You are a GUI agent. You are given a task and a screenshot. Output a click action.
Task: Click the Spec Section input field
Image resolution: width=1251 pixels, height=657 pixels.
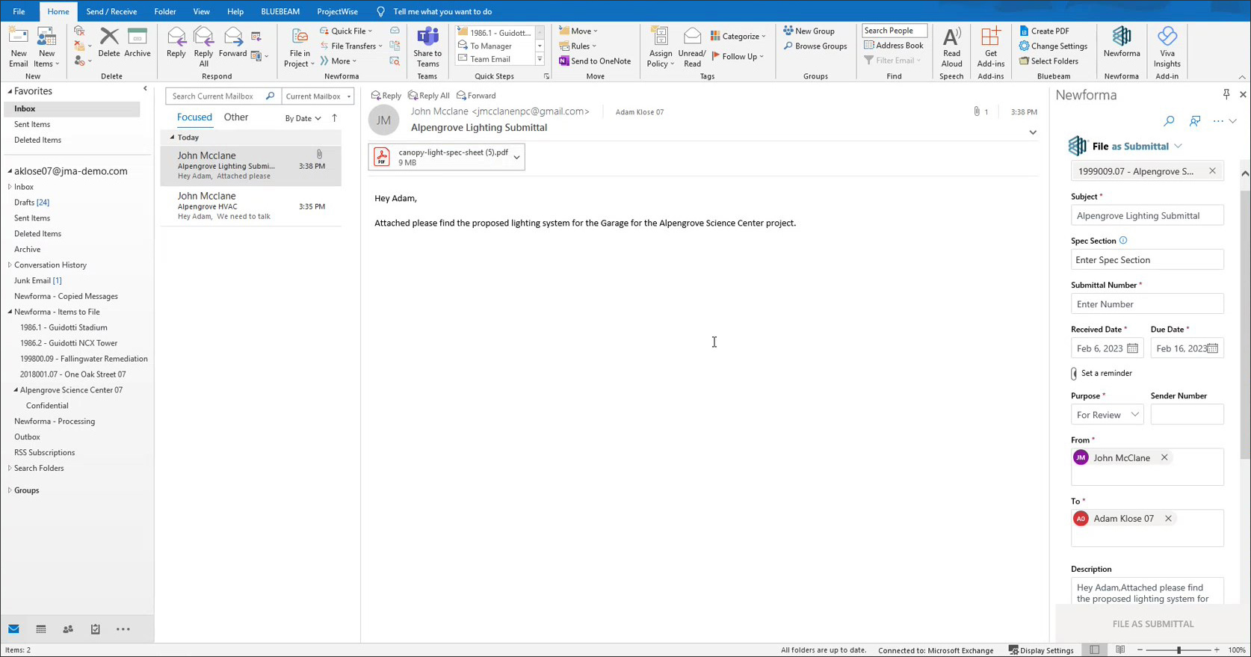(1147, 260)
